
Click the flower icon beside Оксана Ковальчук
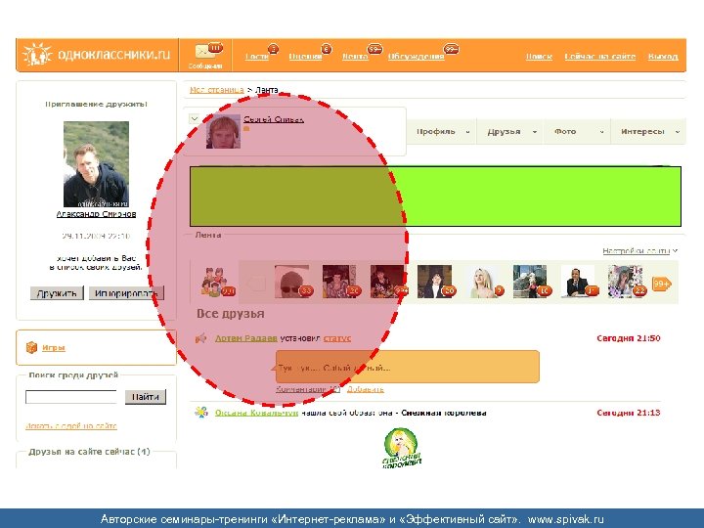coord(201,413)
